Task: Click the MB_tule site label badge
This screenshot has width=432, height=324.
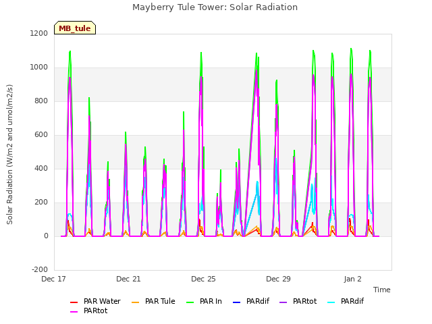Action: (x=75, y=28)
